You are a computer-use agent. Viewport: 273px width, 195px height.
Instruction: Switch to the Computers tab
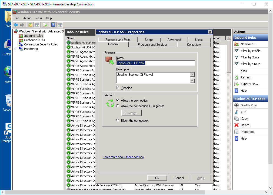click(194, 45)
